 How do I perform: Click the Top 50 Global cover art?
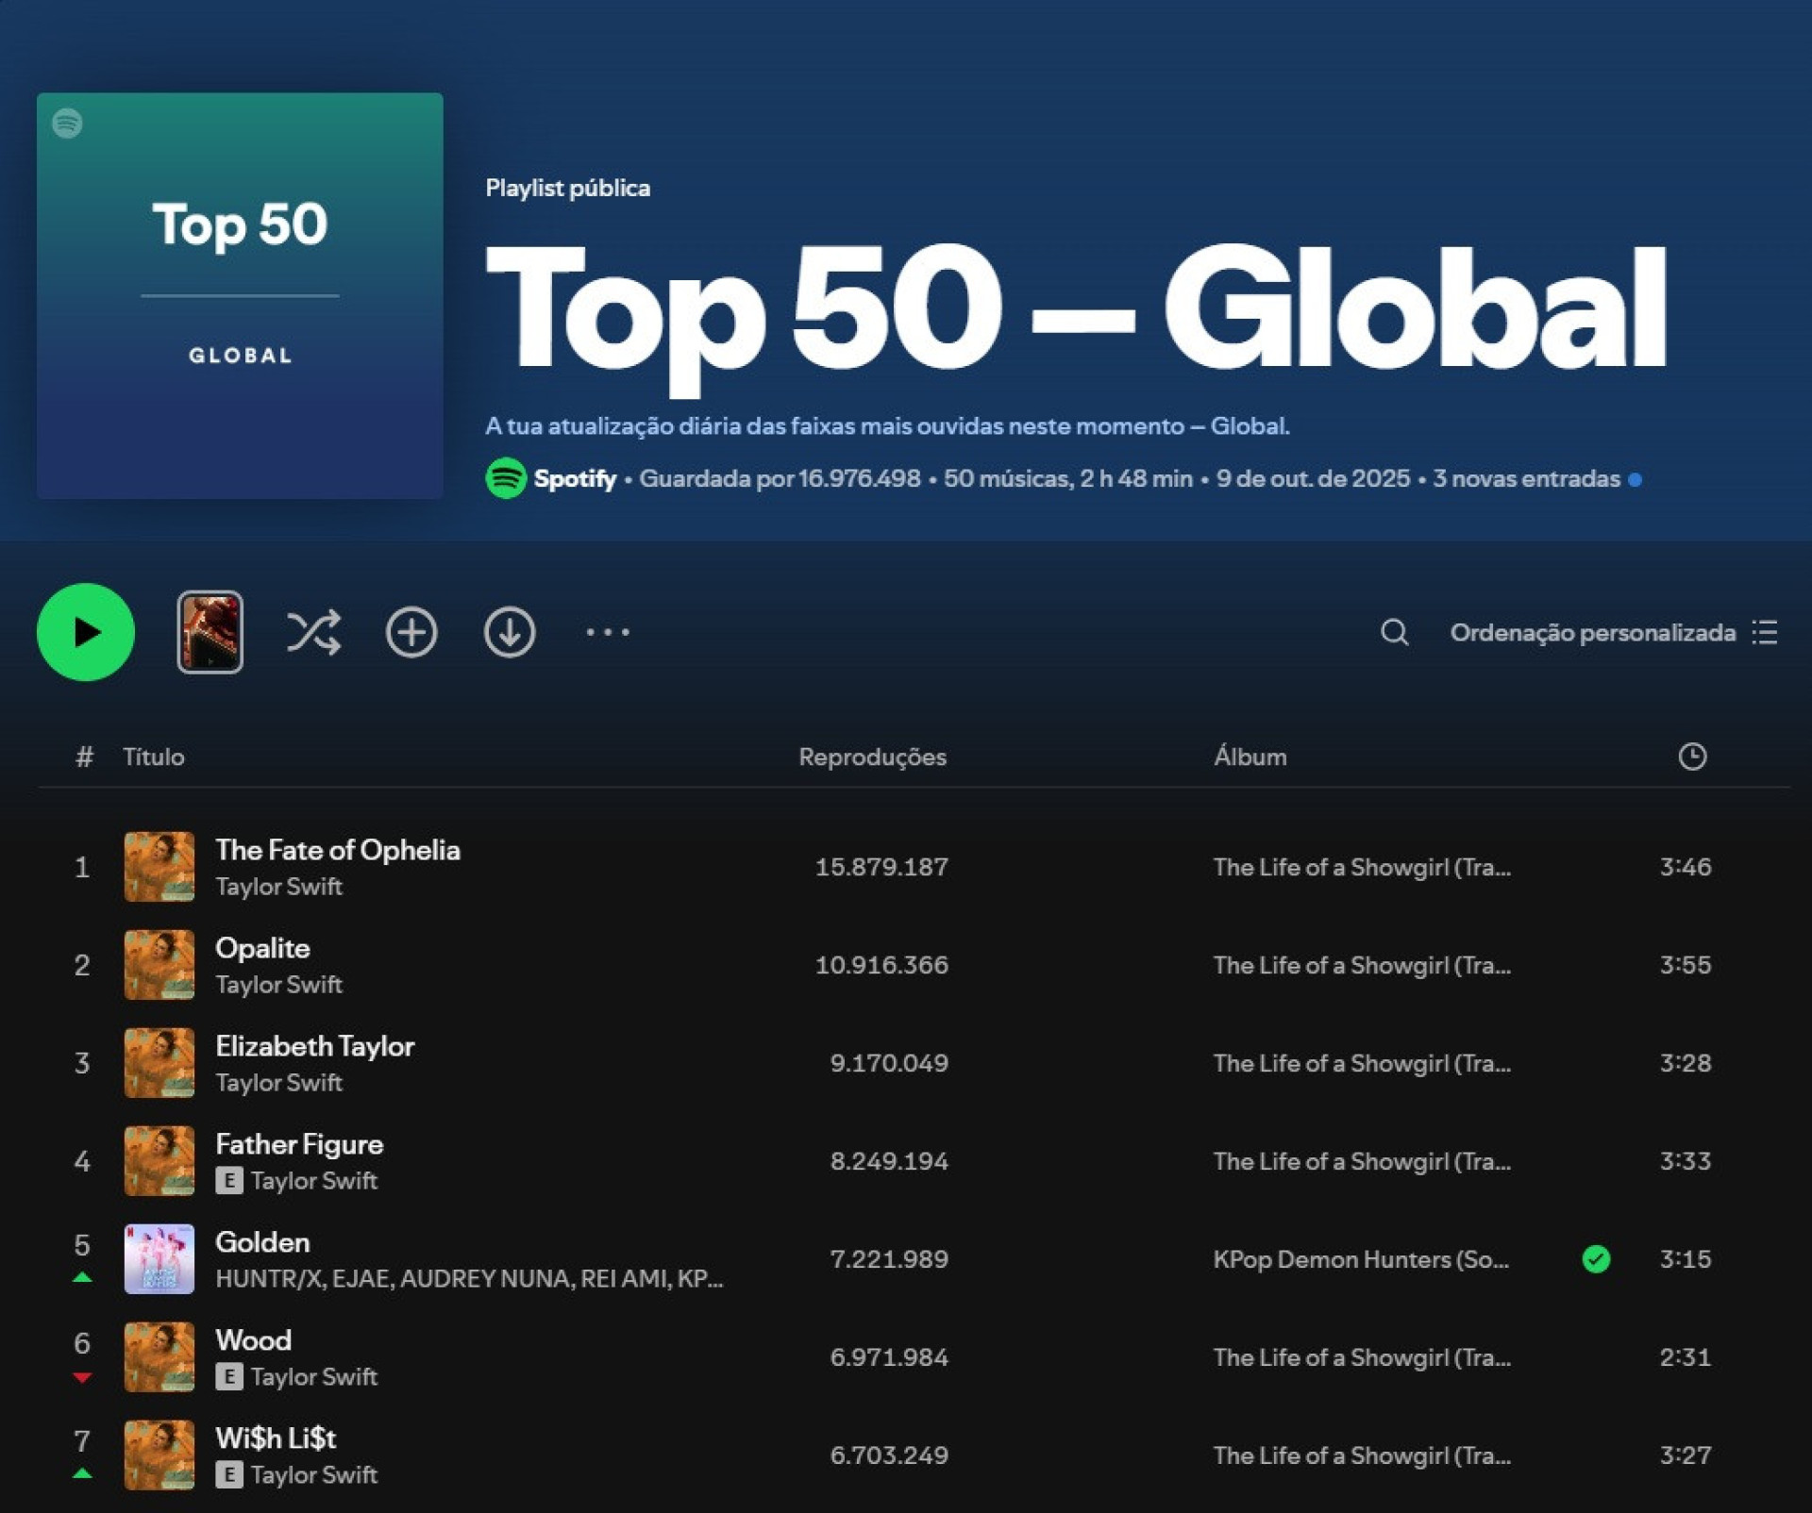coord(240,295)
